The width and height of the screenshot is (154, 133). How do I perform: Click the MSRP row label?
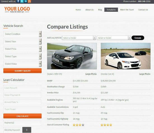point(50,81)
